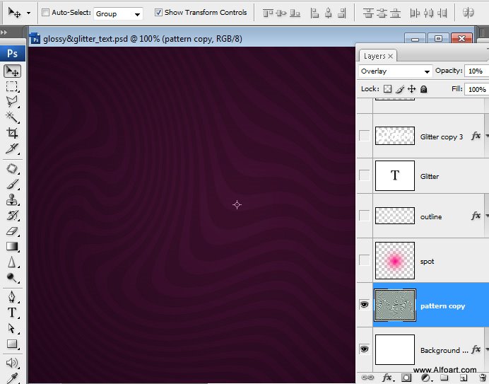This screenshot has width=489, height=384.
Task: Select the Clone Stamp tool
Action: (x=12, y=199)
